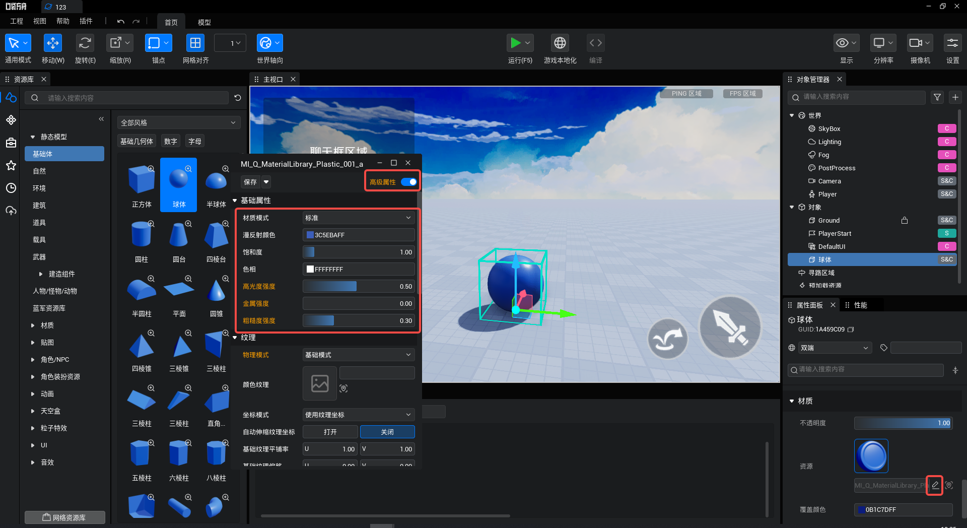Choose the 旋转(E) rotate tool

click(85, 43)
